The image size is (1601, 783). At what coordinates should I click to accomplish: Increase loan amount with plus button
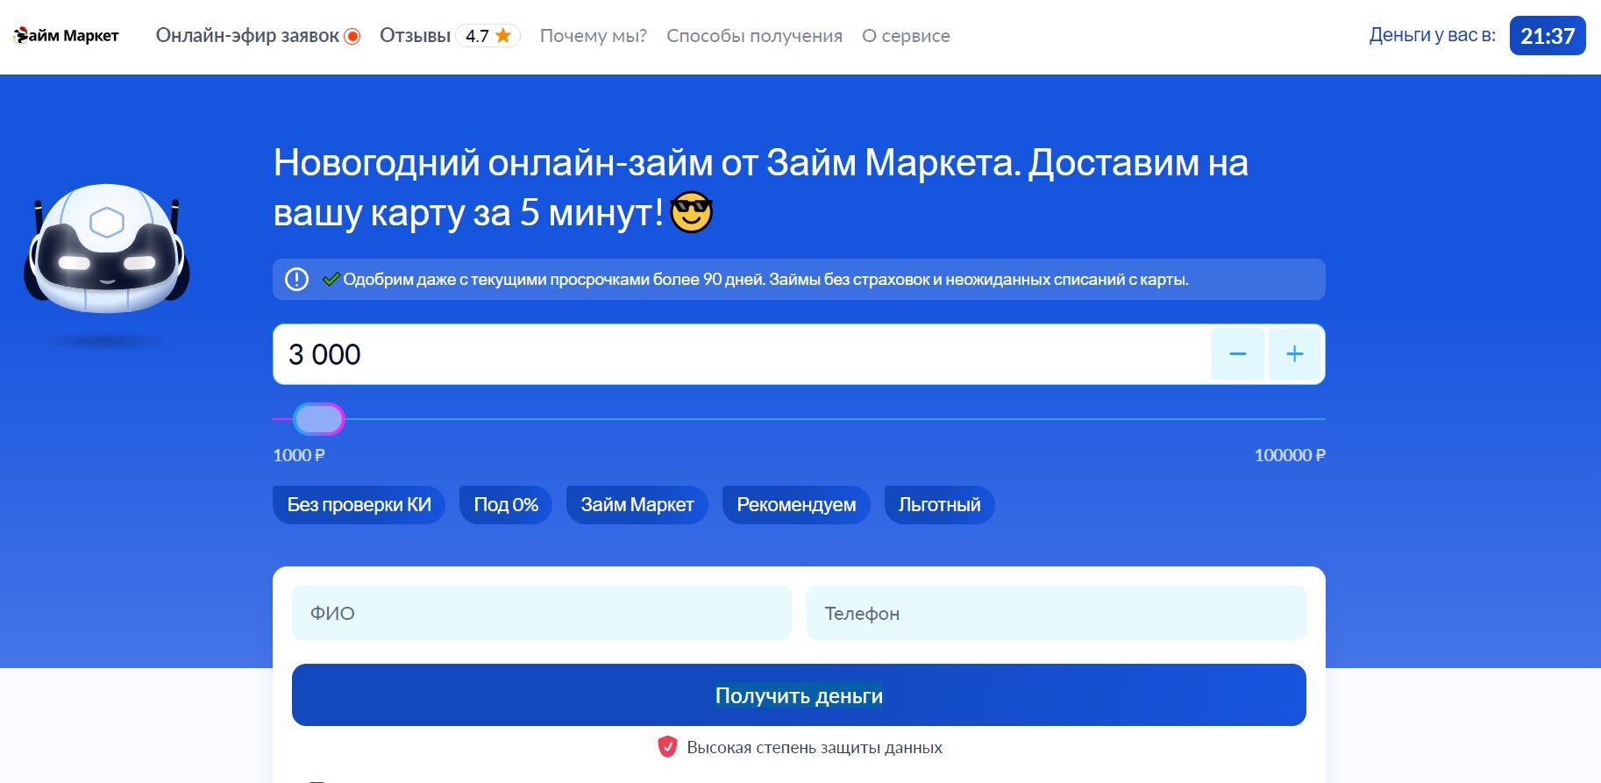(x=1295, y=354)
